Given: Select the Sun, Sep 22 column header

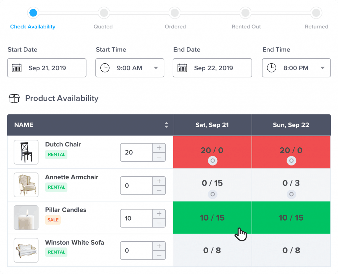Looking at the screenshot, I should [291, 125].
